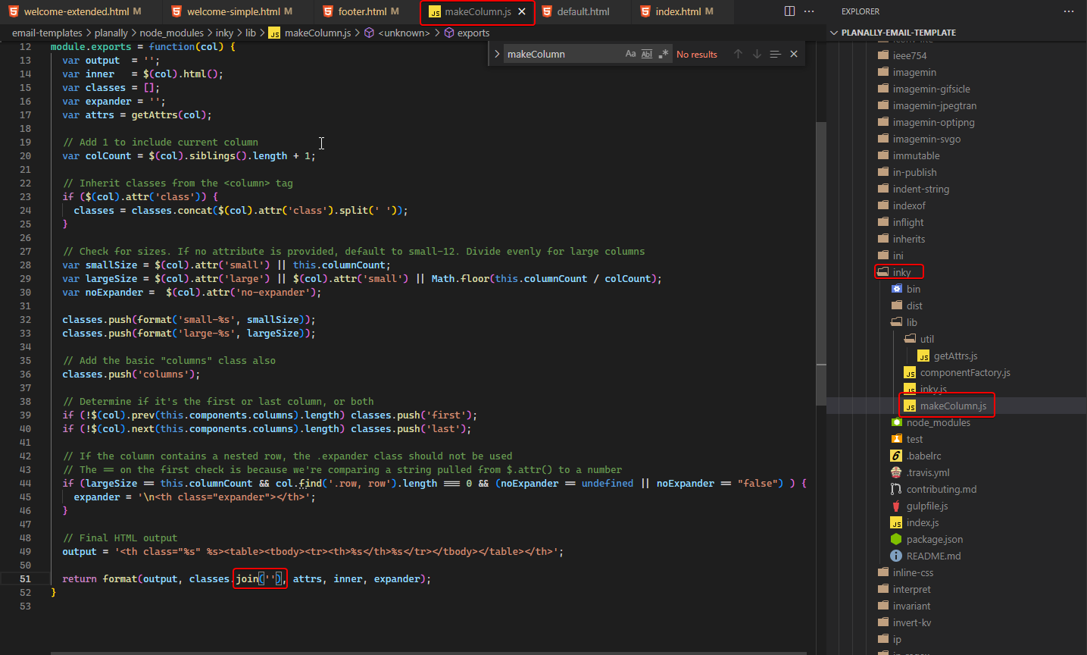Viewport: 1087px width, 655px height.
Task: Close the makeColumn.js tab
Action: tap(522, 11)
